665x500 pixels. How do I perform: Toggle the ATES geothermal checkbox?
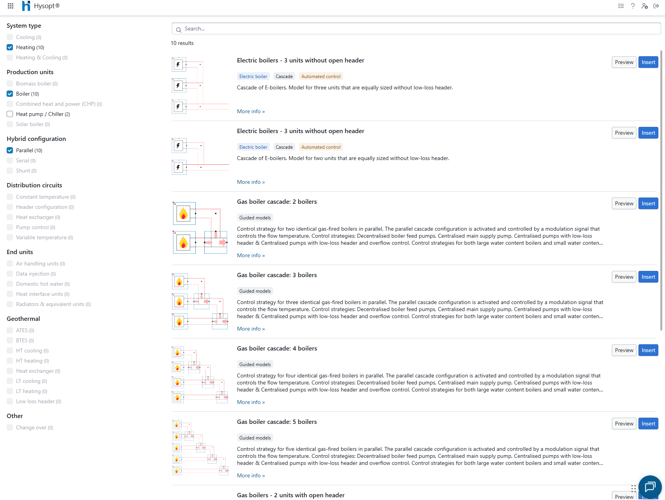pyautogui.click(x=10, y=330)
